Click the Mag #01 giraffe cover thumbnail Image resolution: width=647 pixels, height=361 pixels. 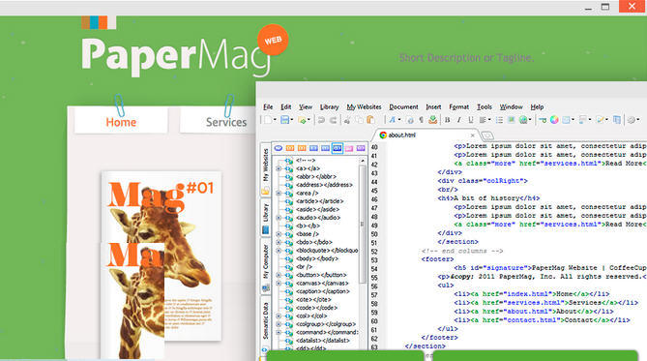pos(162,256)
